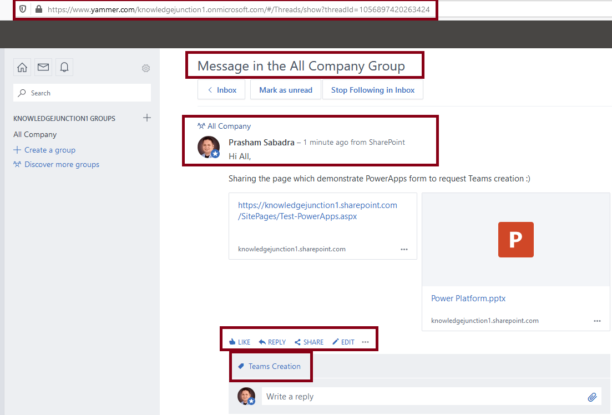Expand group creation with the plus icon
This screenshot has height=415, width=612.
[146, 118]
